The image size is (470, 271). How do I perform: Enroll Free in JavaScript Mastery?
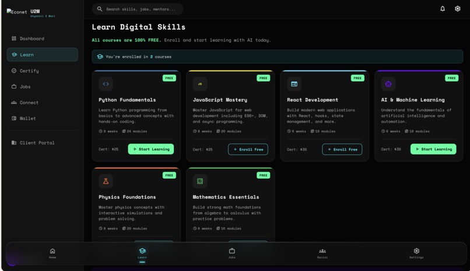[x=248, y=149]
